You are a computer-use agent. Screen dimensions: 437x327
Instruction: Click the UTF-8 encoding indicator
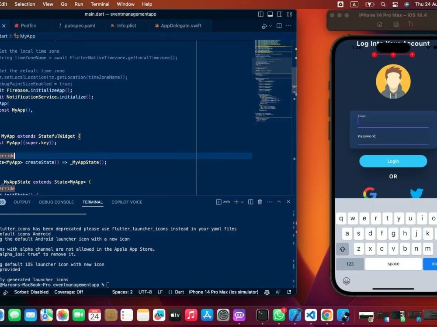pos(145,292)
